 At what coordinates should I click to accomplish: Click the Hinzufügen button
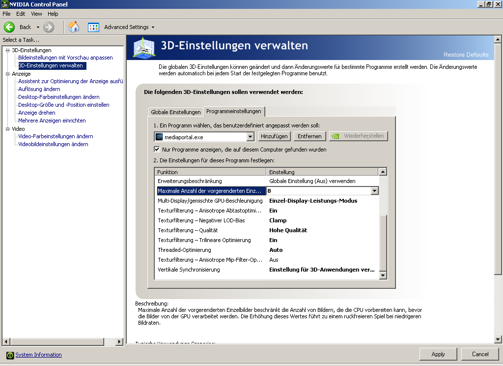tap(274, 136)
